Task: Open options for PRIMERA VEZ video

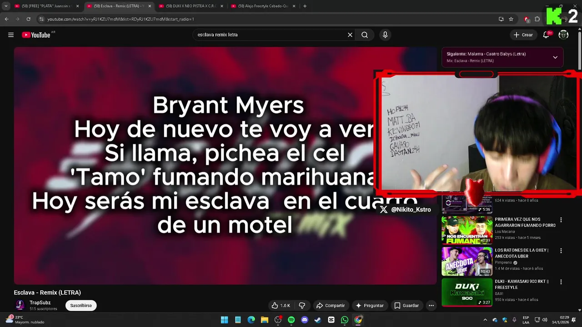Action: click(561, 220)
